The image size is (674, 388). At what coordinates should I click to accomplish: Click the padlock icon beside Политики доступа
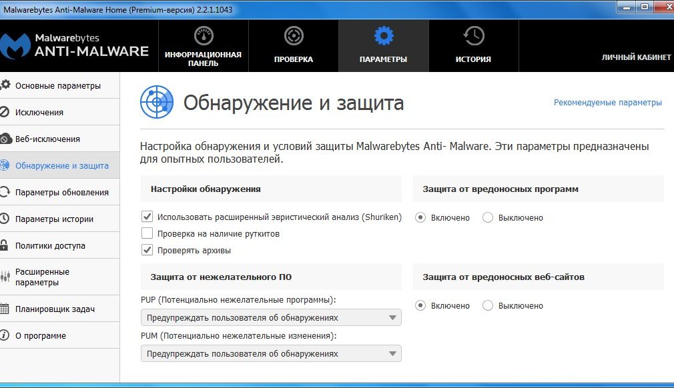pyautogui.click(x=4, y=245)
